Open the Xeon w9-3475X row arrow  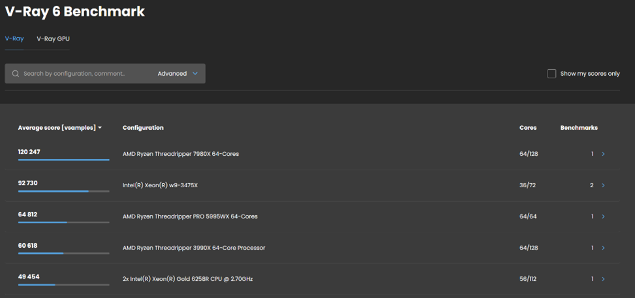coord(603,185)
